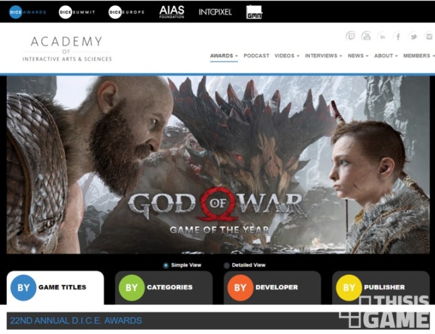This screenshot has width=435, height=334.
Task: Click the God of War banner image
Action: click(218, 165)
